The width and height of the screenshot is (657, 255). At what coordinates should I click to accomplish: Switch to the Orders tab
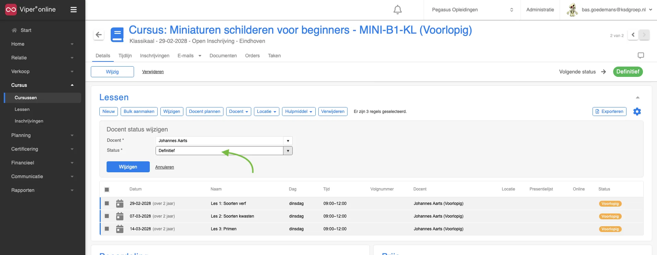click(x=252, y=56)
